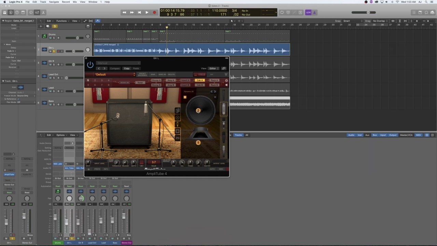Image resolution: width=437 pixels, height=246 pixels.
Task: Toggle the AmpliTube plugin power button
Action: 90,64
